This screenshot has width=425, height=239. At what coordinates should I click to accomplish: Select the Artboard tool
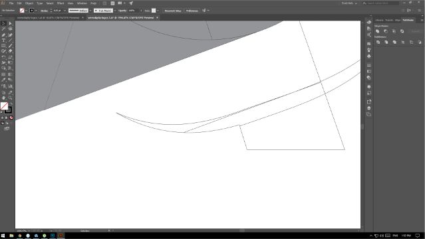pyautogui.click(x=3, y=92)
